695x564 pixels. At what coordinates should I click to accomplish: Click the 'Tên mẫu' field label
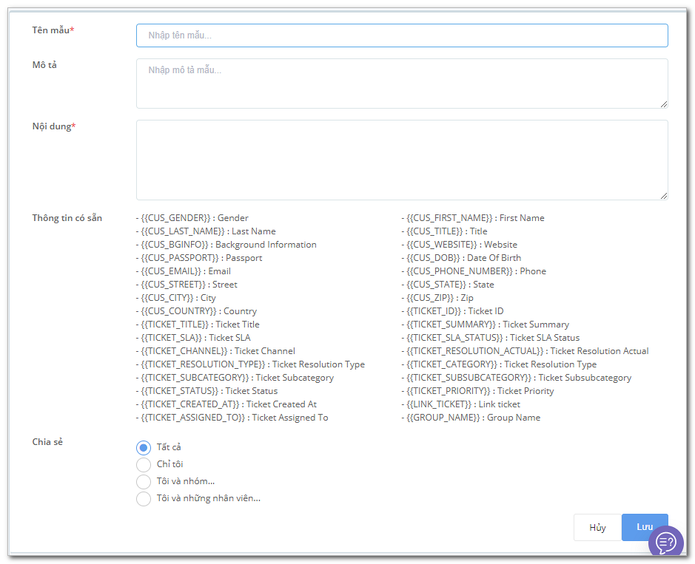coord(53,30)
